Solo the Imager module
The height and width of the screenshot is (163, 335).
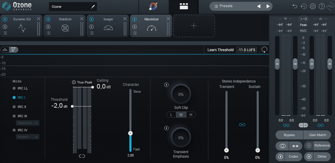91,27
